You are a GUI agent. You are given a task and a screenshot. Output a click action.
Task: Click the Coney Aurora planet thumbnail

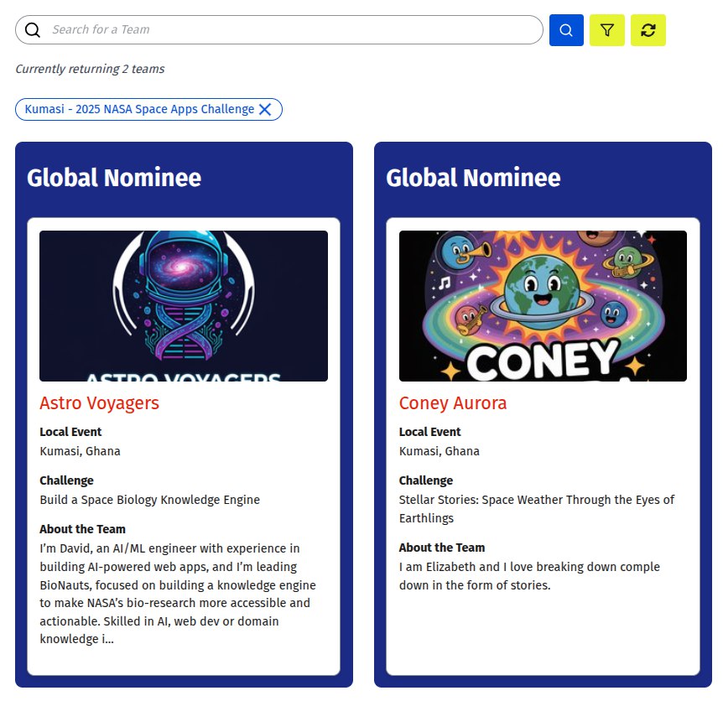pyautogui.click(x=543, y=306)
